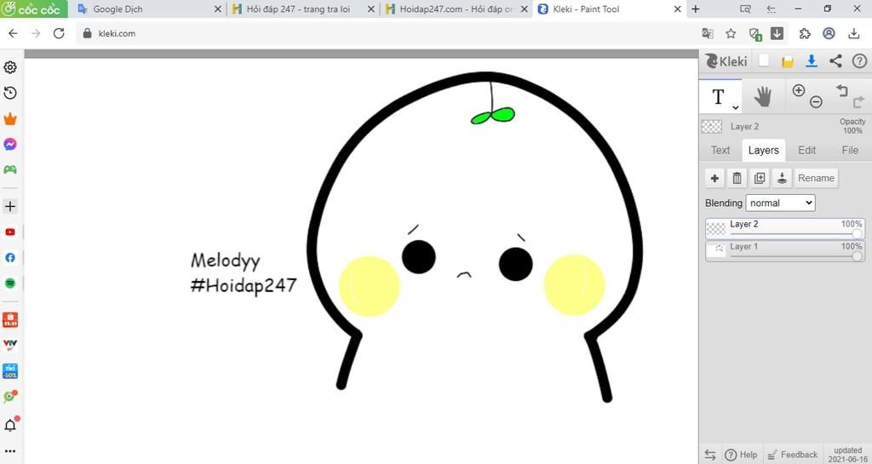The image size is (872, 464).
Task: Rename the selected layer
Action: [x=816, y=179]
